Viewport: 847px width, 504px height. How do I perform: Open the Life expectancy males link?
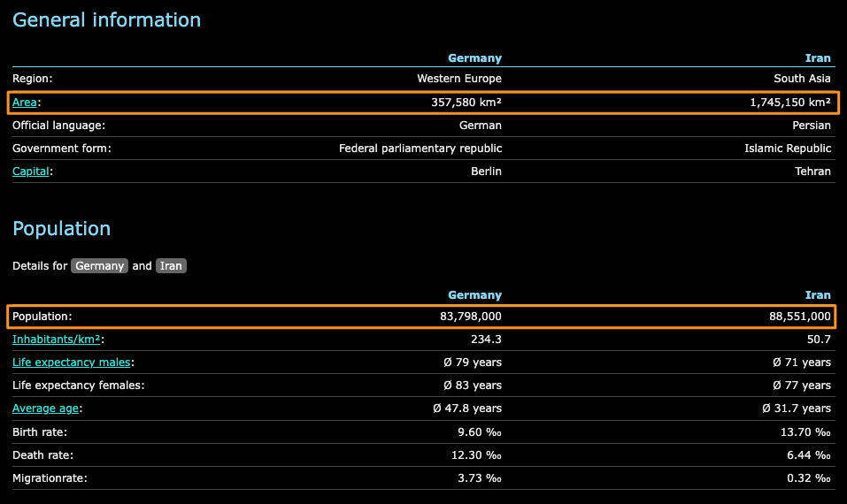[x=72, y=363]
